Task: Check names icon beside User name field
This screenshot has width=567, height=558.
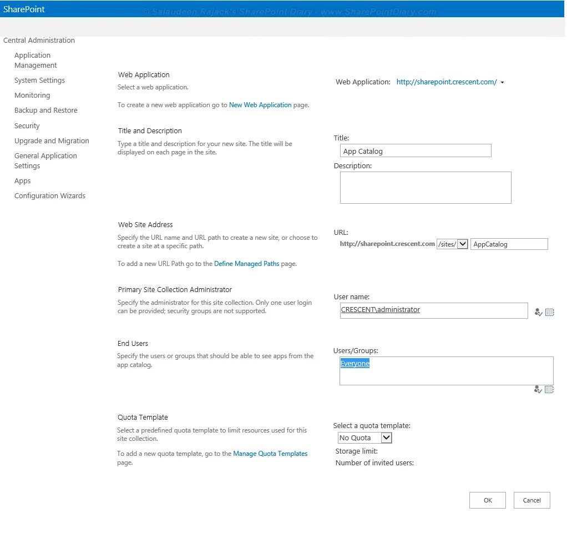Action: pos(538,312)
